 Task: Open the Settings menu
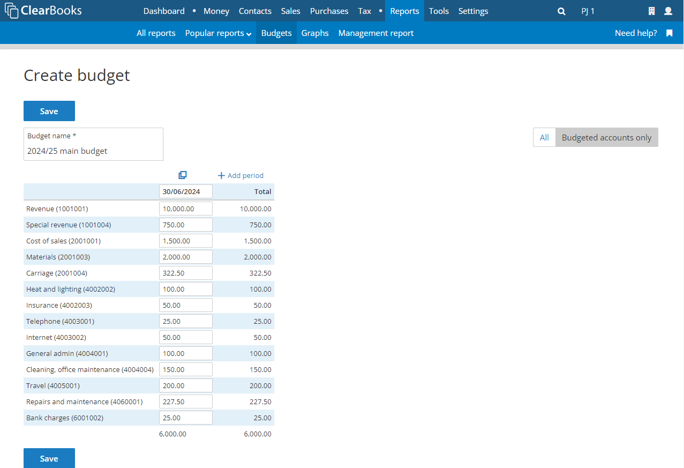(x=473, y=11)
